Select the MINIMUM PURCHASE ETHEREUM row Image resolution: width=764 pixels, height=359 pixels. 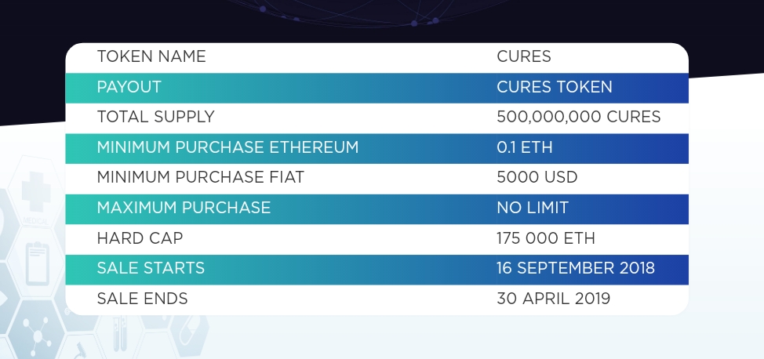[377, 148]
